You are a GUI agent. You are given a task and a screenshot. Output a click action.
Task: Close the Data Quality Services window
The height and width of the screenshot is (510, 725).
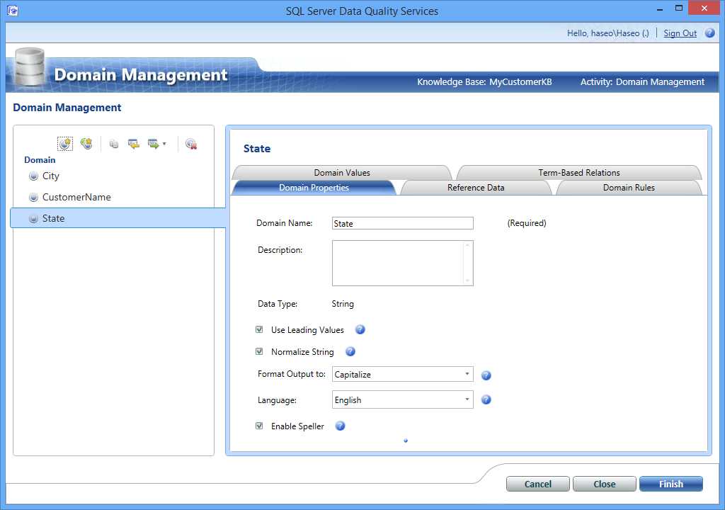click(704, 8)
